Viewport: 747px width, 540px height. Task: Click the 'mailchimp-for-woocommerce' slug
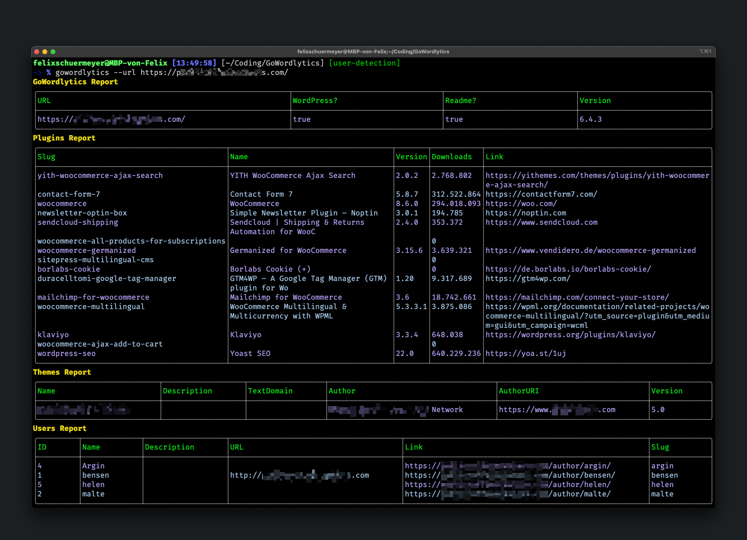93,297
